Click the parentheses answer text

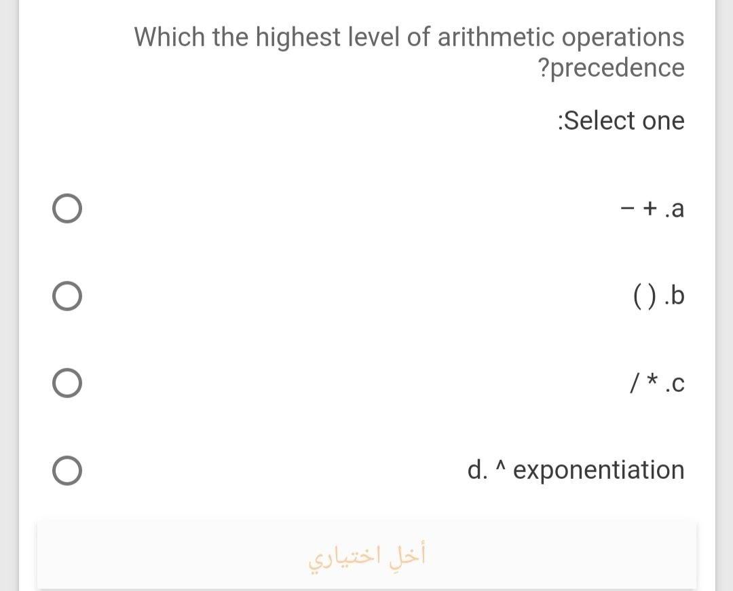click(x=657, y=295)
